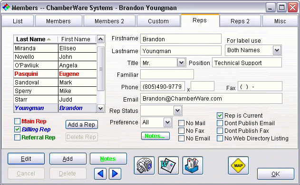Open the print/mail merge icon button
Viewport: 300px width, 185px height.
pyautogui.click(x=144, y=166)
